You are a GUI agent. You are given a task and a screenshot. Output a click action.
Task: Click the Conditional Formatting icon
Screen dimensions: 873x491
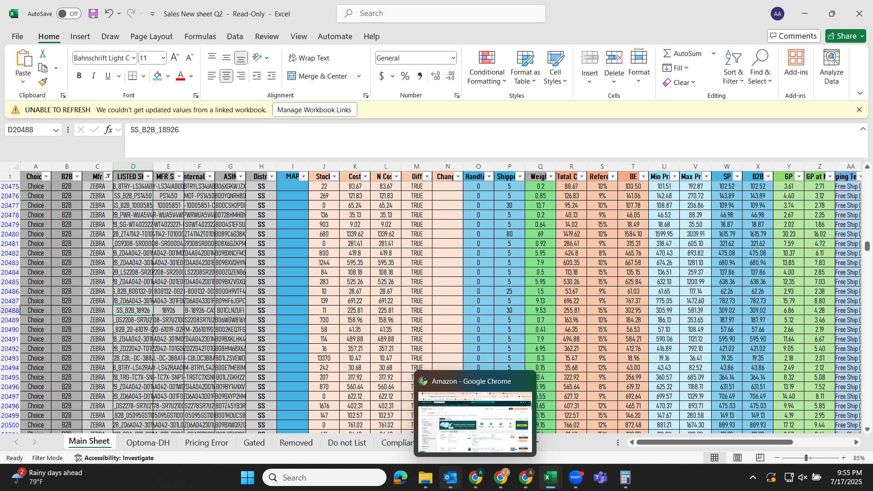[487, 58]
